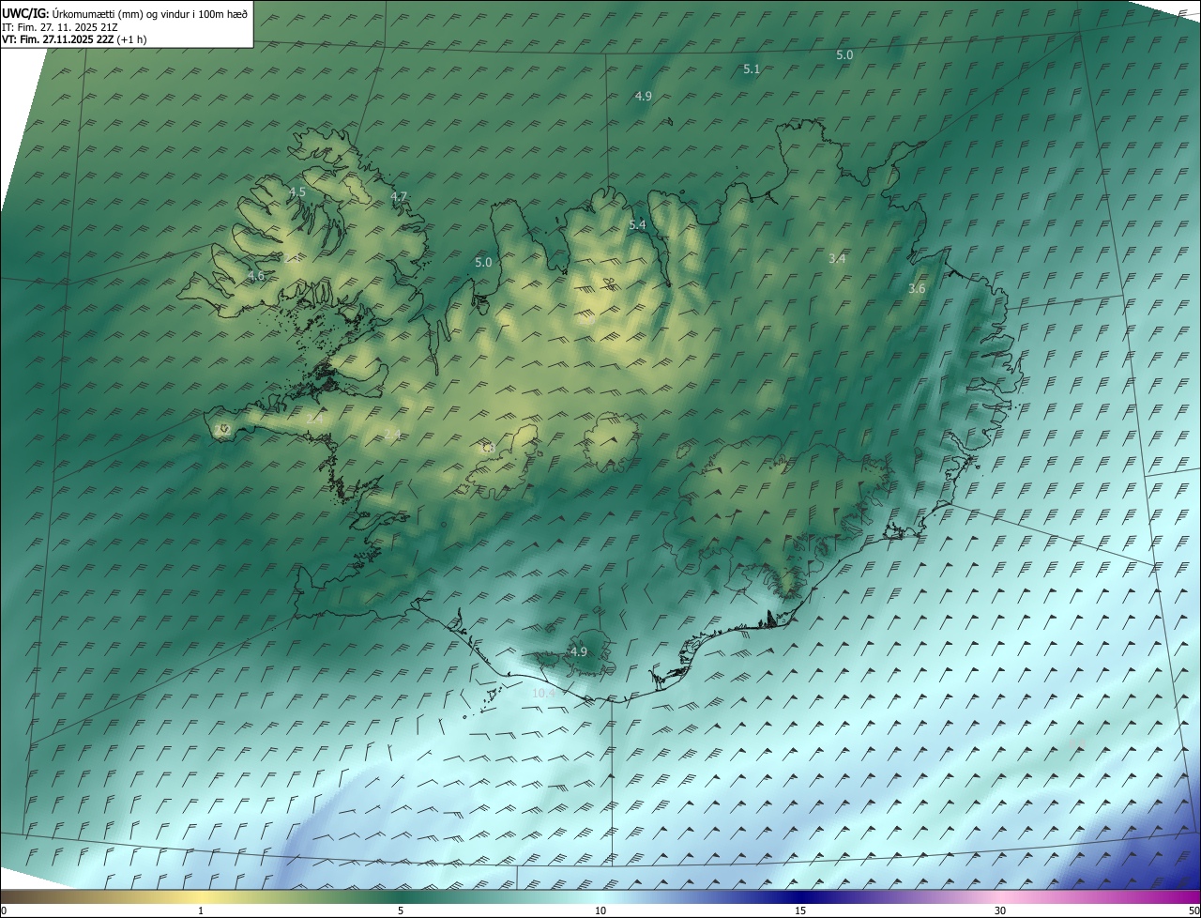Select the 'VT: Fim. 27.11.2025 22Z (+1 h)' line
The width and height of the screenshot is (1201, 918).
pyautogui.click(x=74, y=39)
